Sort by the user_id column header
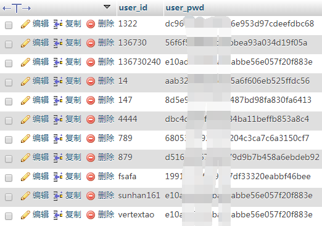The image size is (322, 226). [x=133, y=8]
